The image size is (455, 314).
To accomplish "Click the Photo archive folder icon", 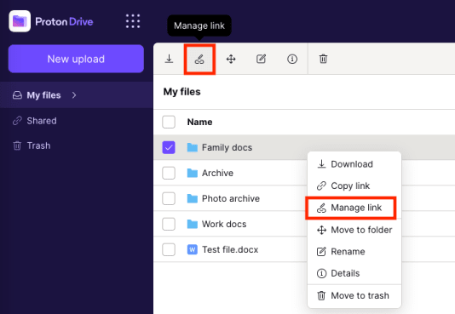I will [x=192, y=198].
